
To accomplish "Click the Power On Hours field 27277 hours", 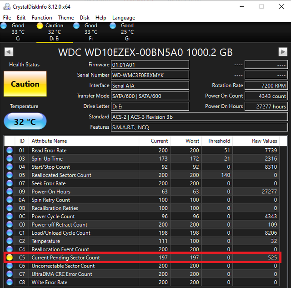I will [266, 106].
